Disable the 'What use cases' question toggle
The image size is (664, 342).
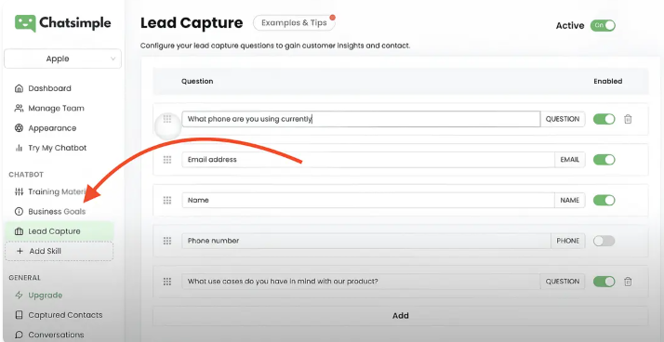(x=604, y=282)
